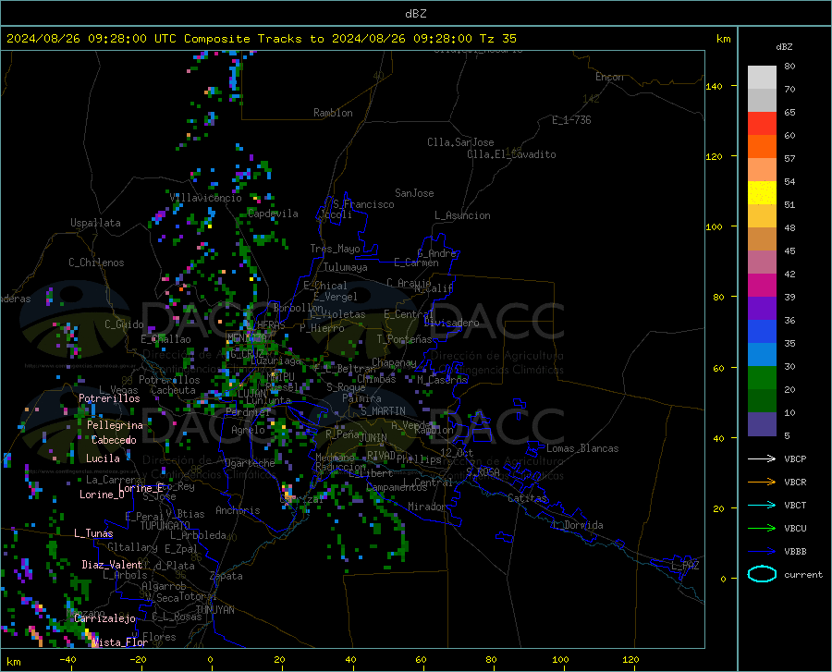Click the pink Cabecedo label
This screenshot has height=672, width=832.
114,440
